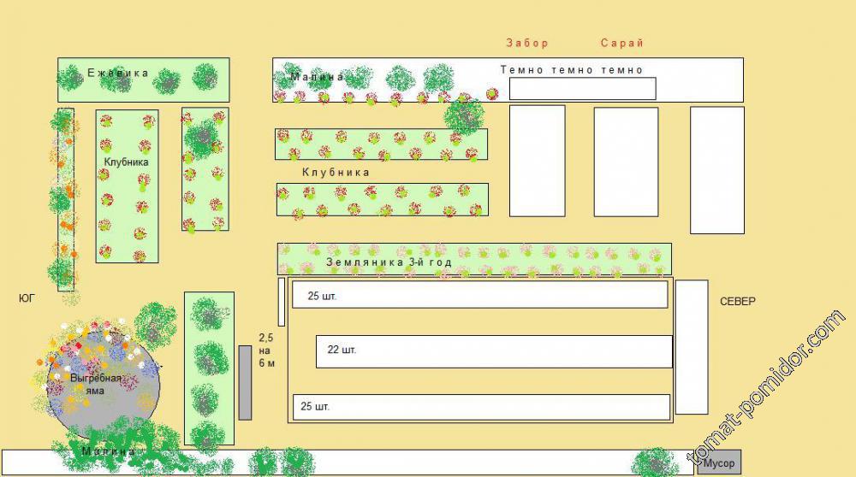Click the red round bush right of the top Малина row
Screen dimensions: 856x477
[x=492, y=94]
